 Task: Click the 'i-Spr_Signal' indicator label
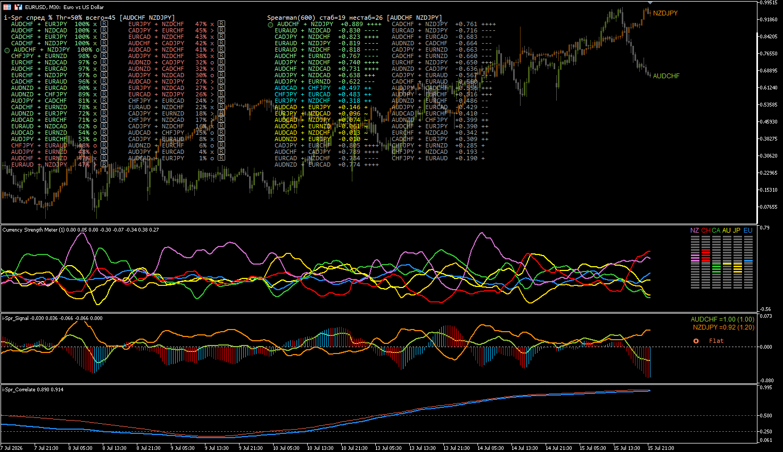[16, 318]
